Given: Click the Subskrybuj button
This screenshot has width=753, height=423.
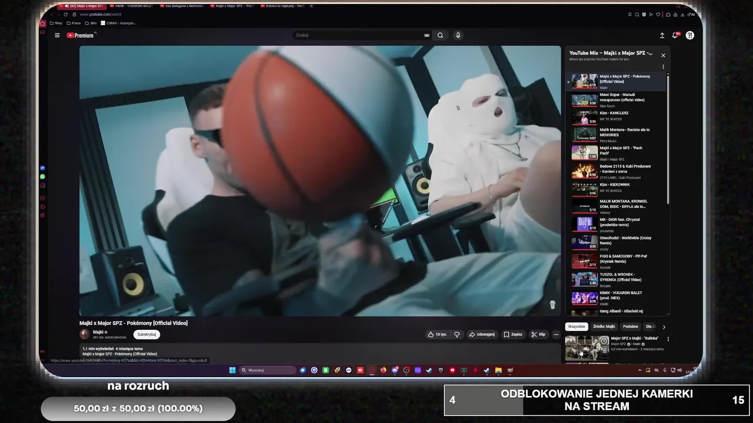Looking at the screenshot, I should tap(146, 334).
